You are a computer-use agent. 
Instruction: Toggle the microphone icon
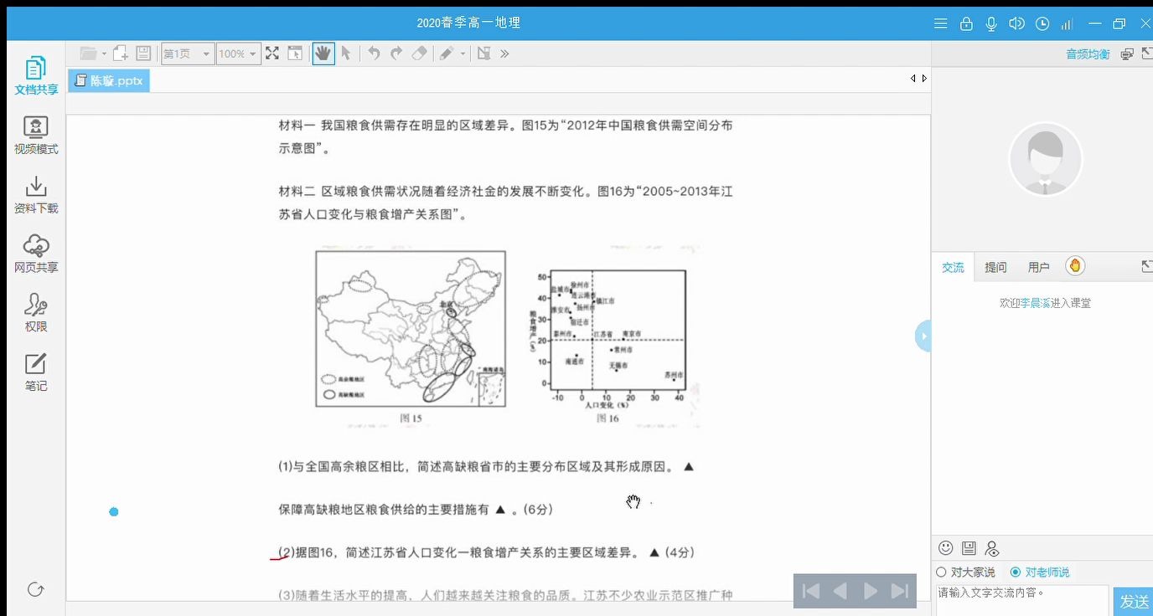tap(991, 23)
